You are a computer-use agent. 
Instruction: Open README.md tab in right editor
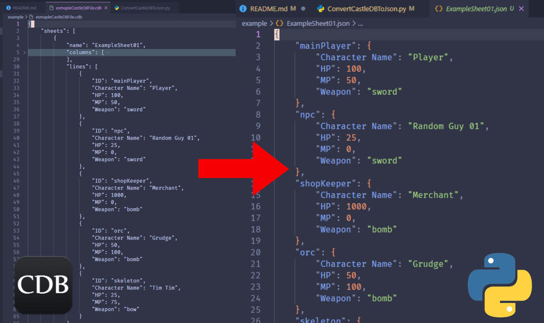pos(268,9)
